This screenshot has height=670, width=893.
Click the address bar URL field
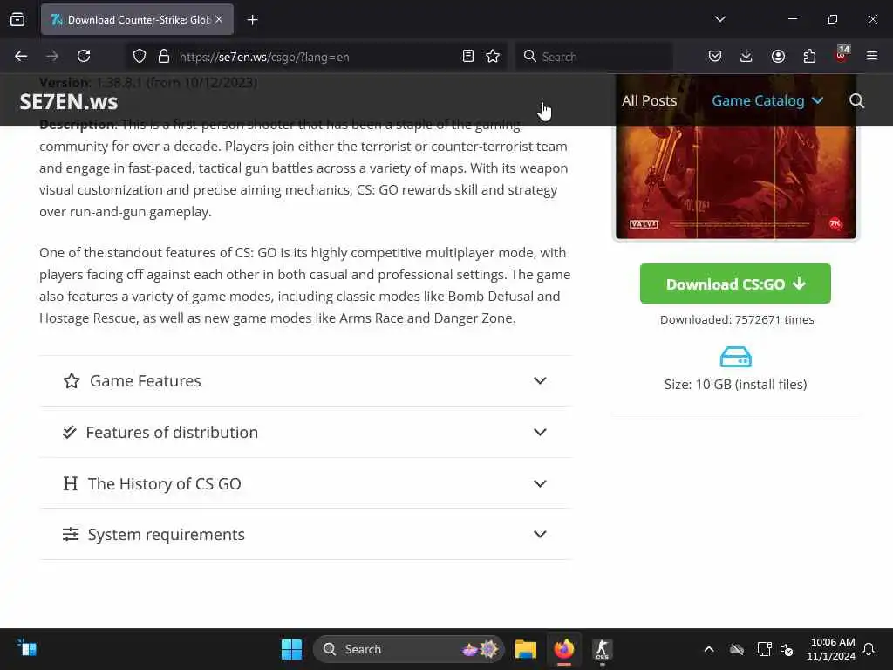click(x=316, y=57)
